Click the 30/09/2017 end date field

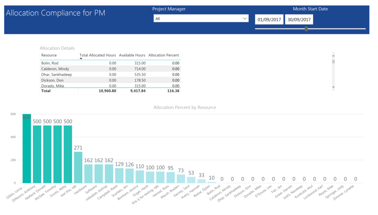(x=298, y=19)
